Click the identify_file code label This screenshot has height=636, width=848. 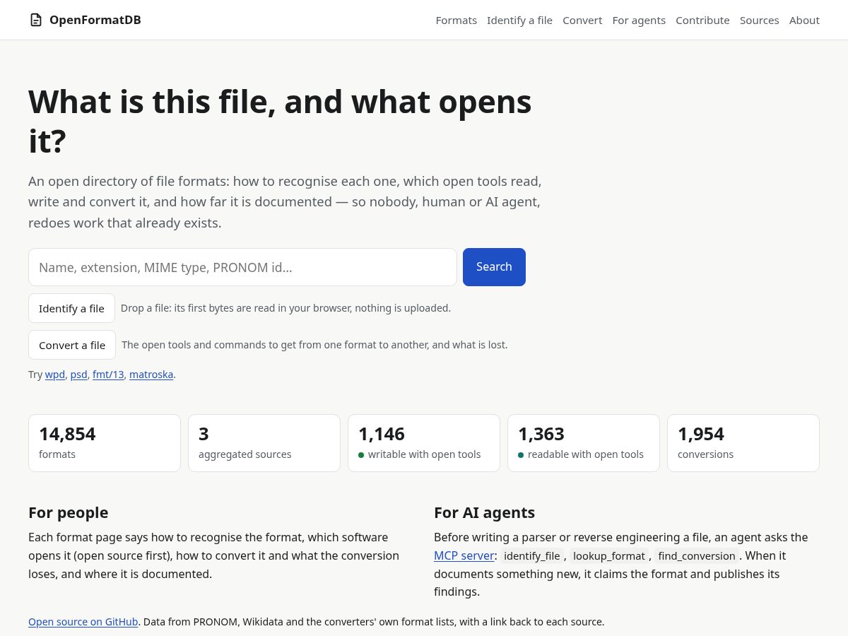532,556
